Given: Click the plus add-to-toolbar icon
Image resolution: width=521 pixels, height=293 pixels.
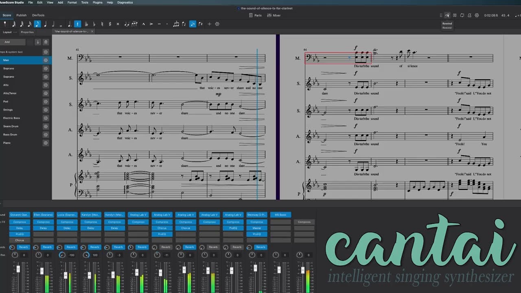Looking at the screenshot, I should coord(209,24).
